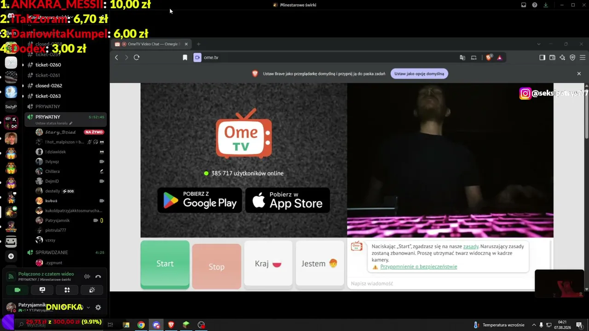Open Discord user settings gear
The width and height of the screenshot is (589, 331).
[x=98, y=308]
